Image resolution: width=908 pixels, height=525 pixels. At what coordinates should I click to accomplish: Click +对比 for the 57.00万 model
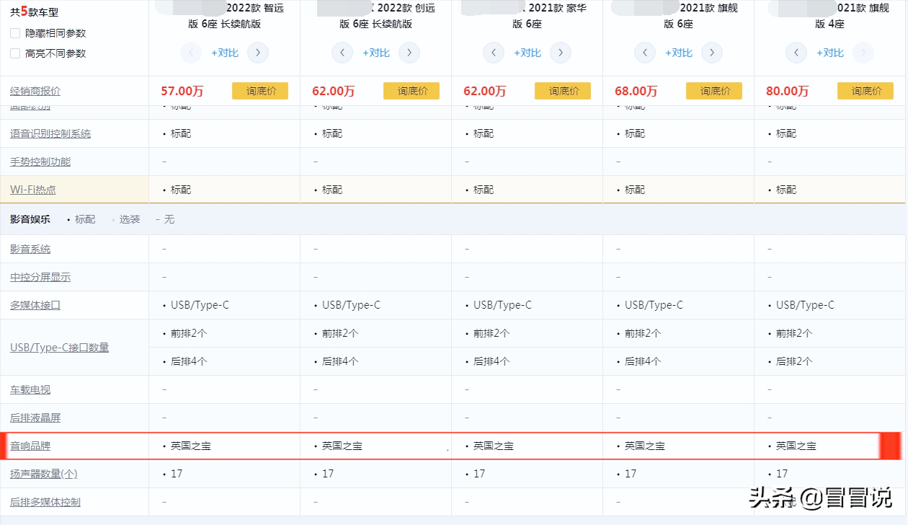224,53
